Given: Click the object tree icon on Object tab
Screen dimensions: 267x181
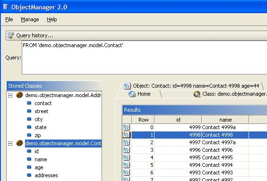Looking at the screenshot, I should pos(127,86).
